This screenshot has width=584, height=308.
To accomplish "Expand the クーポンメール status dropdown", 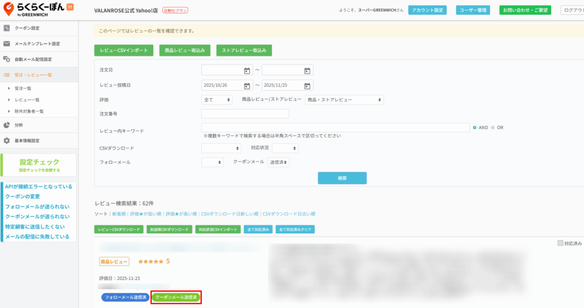I will click(x=279, y=163).
